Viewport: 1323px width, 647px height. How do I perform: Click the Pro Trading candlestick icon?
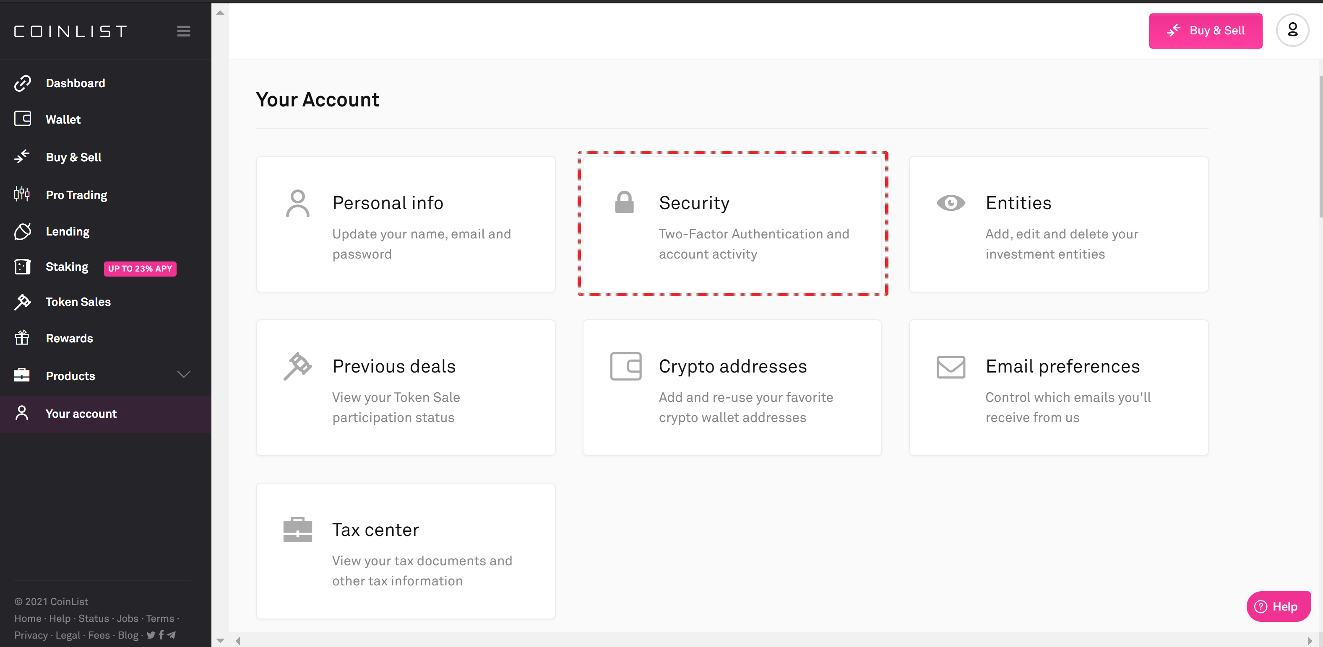22,194
